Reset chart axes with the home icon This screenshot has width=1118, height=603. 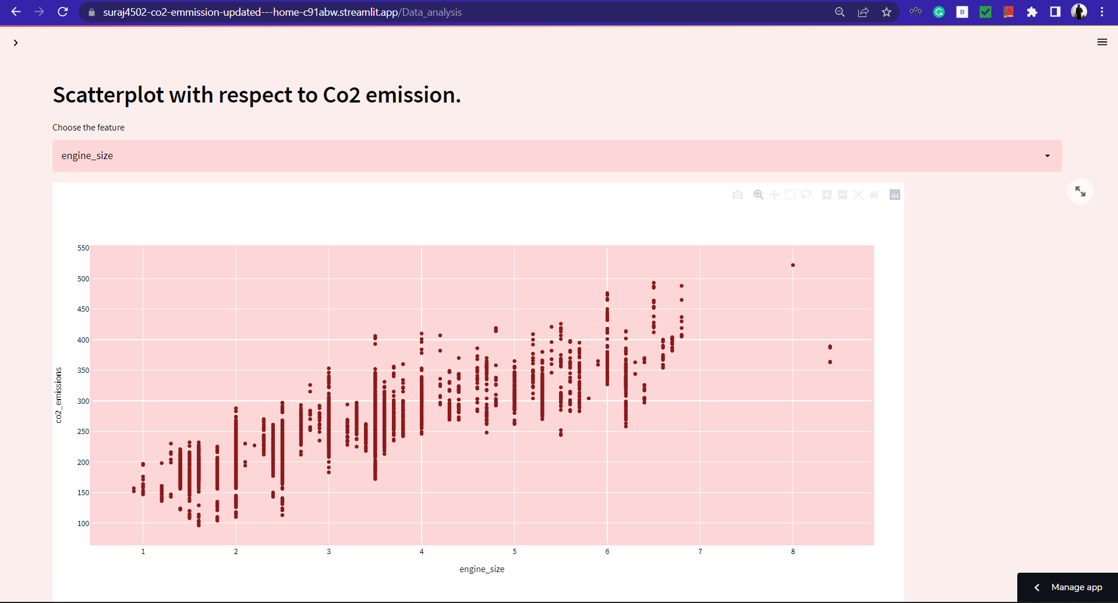click(x=874, y=195)
